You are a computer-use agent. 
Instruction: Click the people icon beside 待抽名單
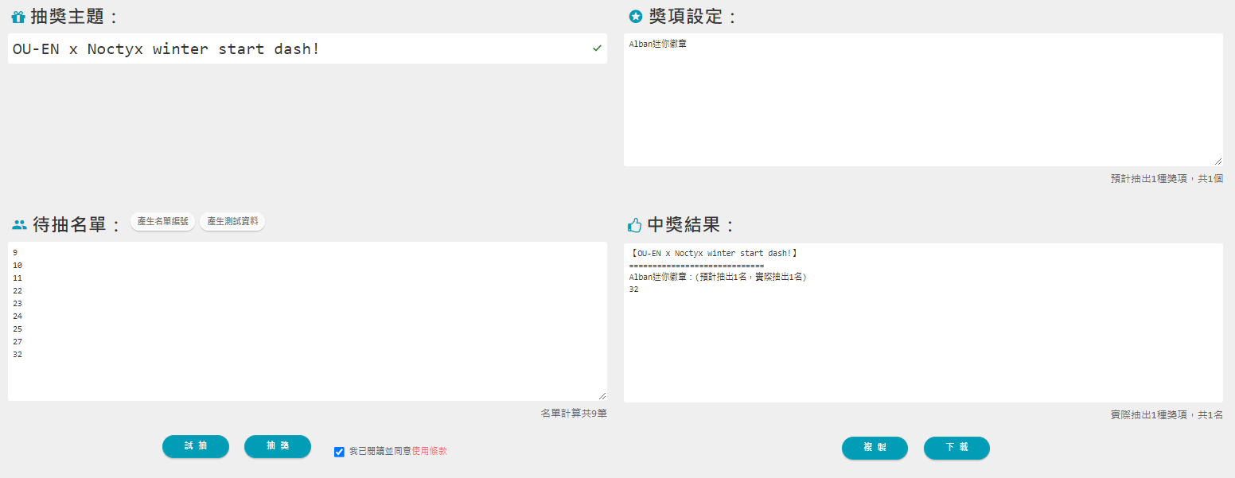(x=19, y=225)
